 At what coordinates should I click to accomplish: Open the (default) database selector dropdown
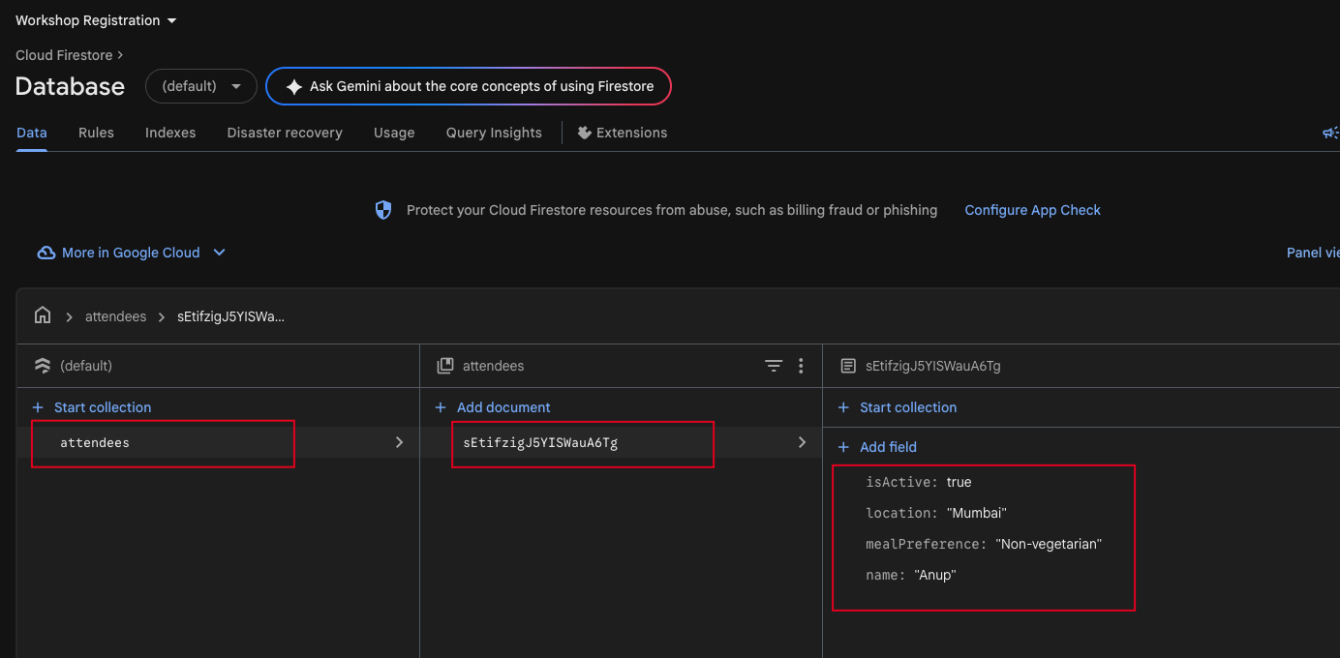coord(201,86)
